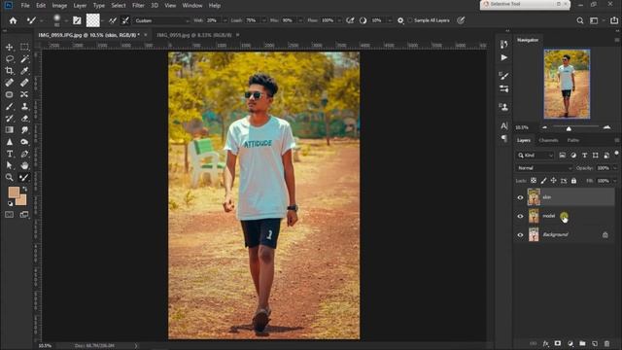Screen dimensions: 622x350
Task: Open the Actions play icon panel
Action: (503, 57)
